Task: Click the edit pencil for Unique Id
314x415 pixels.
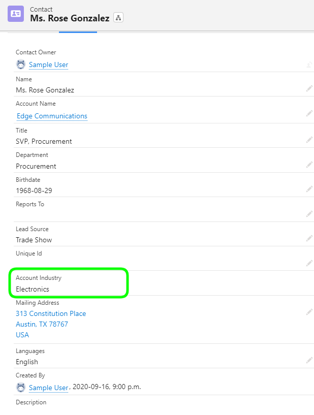Action: click(x=309, y=263)
